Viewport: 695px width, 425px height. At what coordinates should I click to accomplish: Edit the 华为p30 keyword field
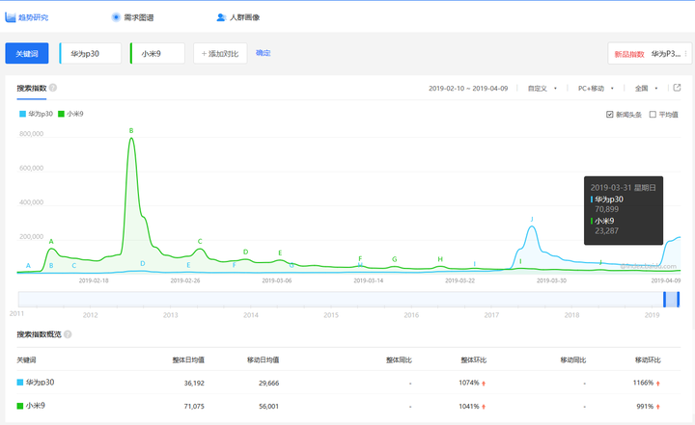[91, 54]
